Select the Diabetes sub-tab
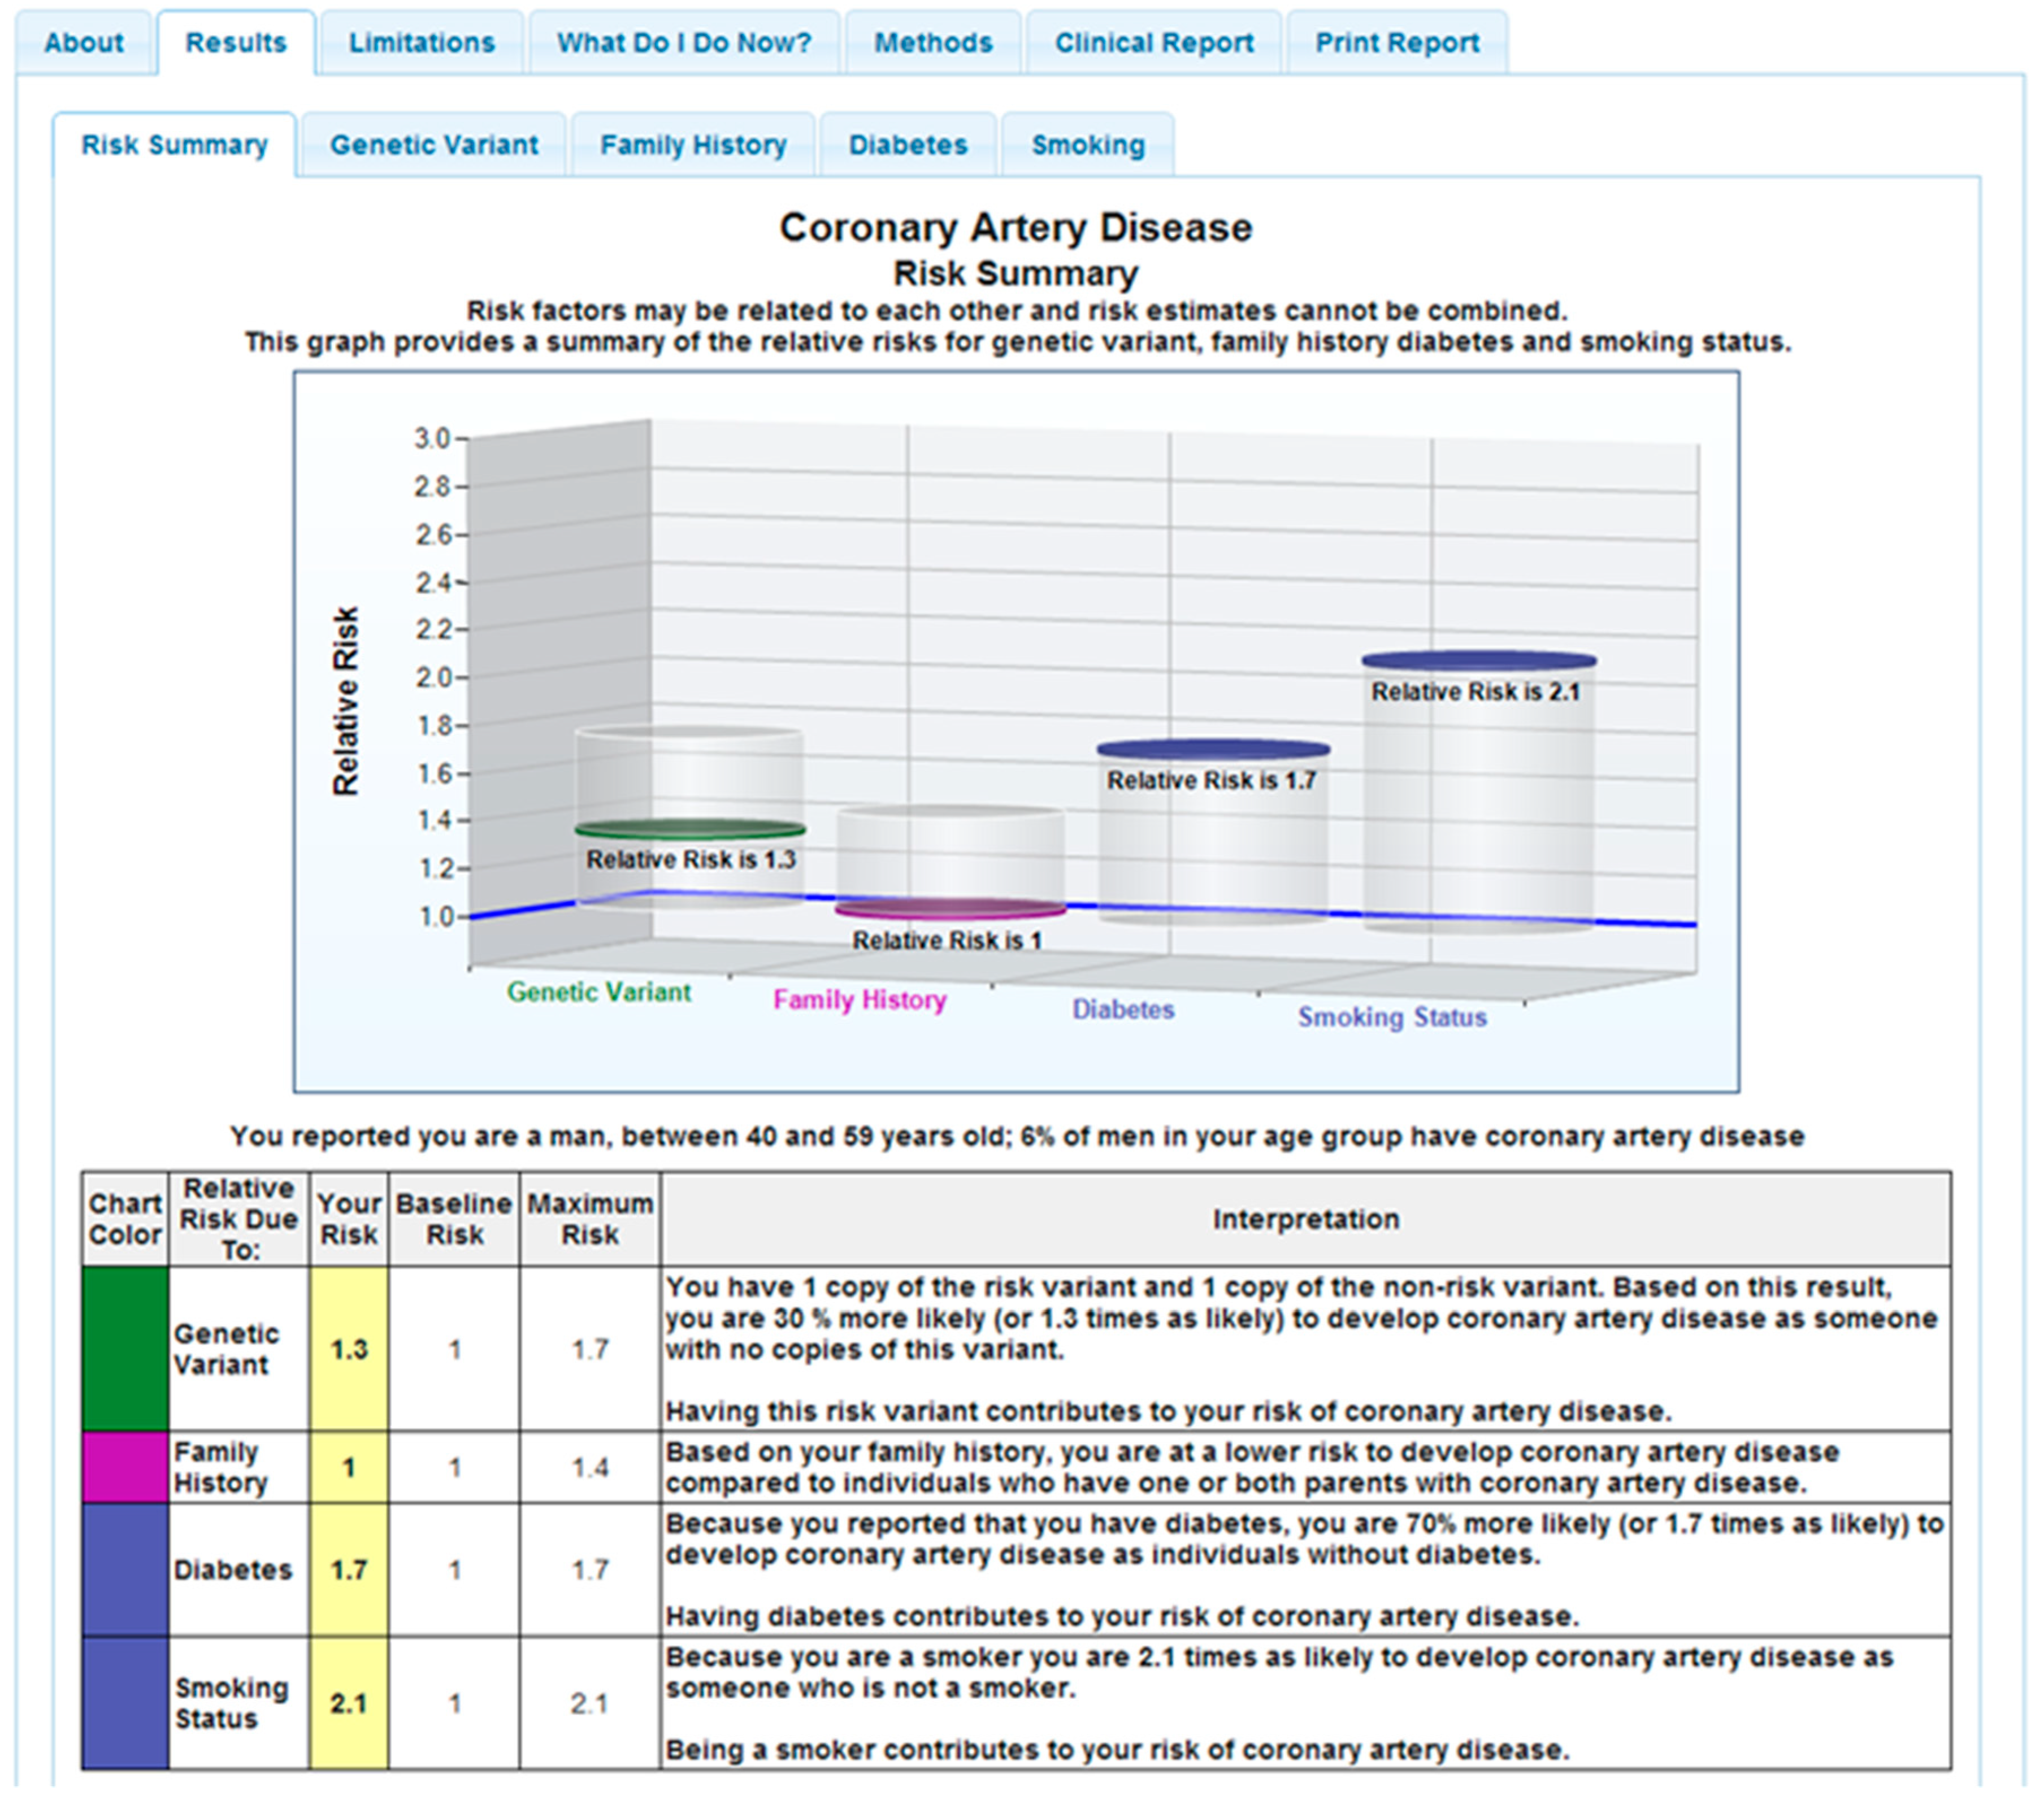2044x1809 pixels. tap(908, 145)
